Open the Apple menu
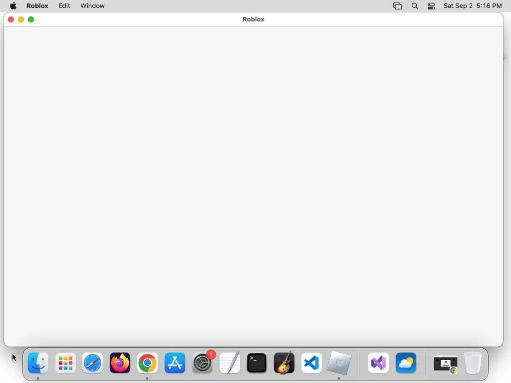This screenshot has width=511, height=383. (13, 6)
